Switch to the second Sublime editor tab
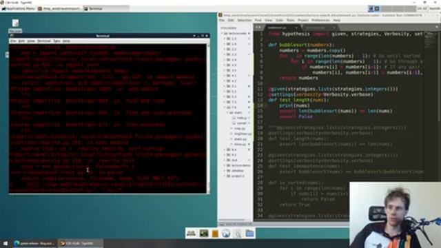The width and height of the screenshot is (441, 248). (318, 28)
